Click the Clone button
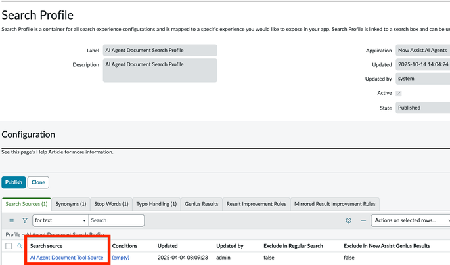The width and height of the screenshot is (450, 265). (39, 182)
